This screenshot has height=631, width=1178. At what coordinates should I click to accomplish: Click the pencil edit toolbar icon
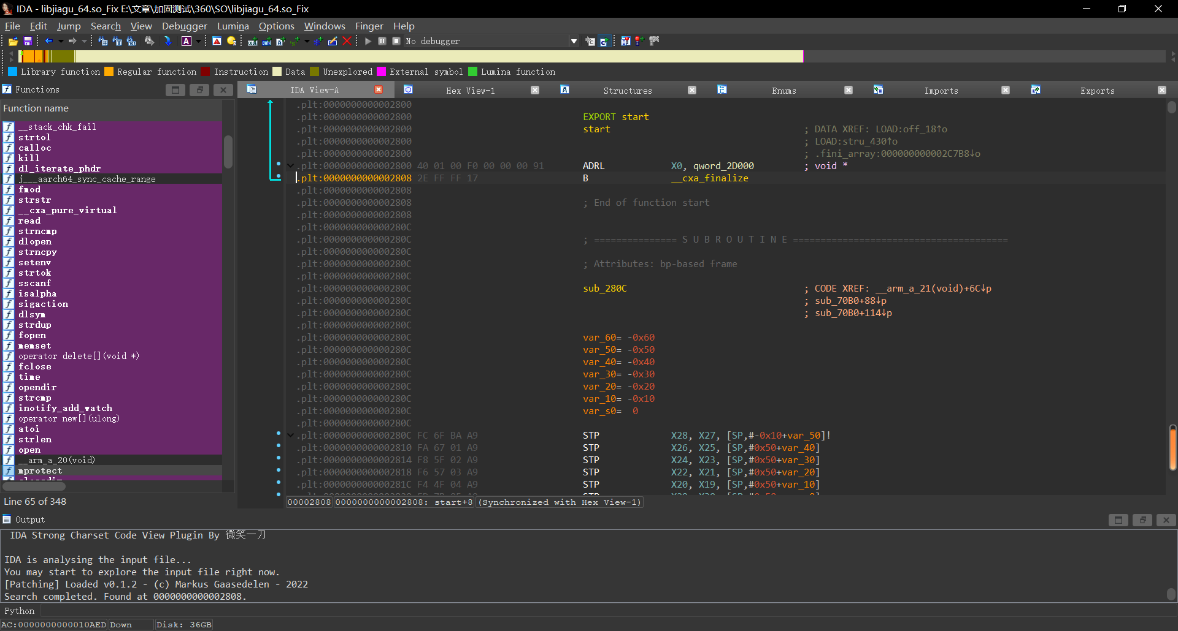[333, 41]
